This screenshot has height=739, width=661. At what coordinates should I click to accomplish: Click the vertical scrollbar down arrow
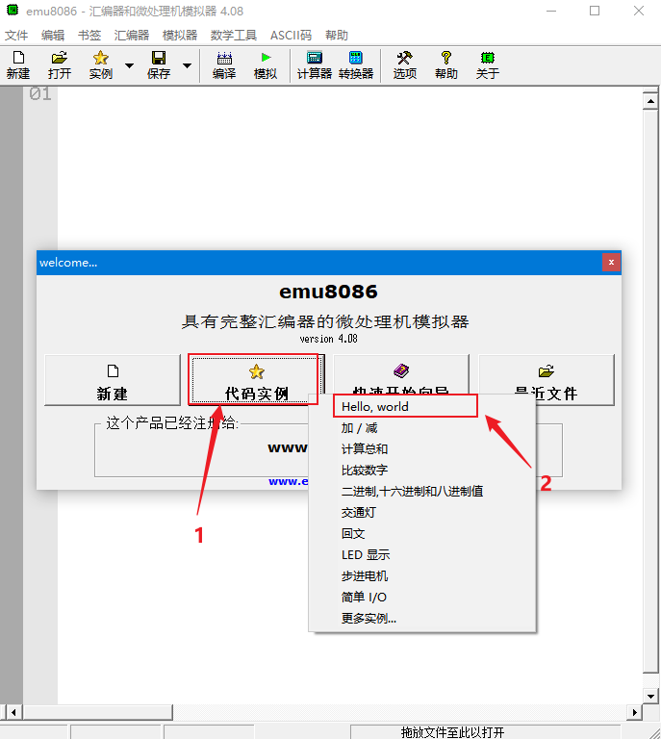650,696
